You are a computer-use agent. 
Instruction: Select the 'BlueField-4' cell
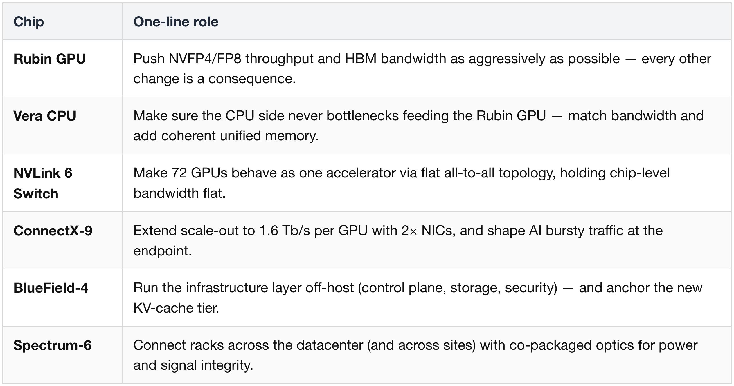click(x=62, y=298)
